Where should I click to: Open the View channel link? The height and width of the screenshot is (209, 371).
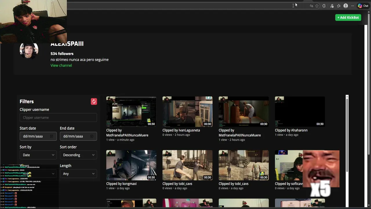tap(61, 65)
